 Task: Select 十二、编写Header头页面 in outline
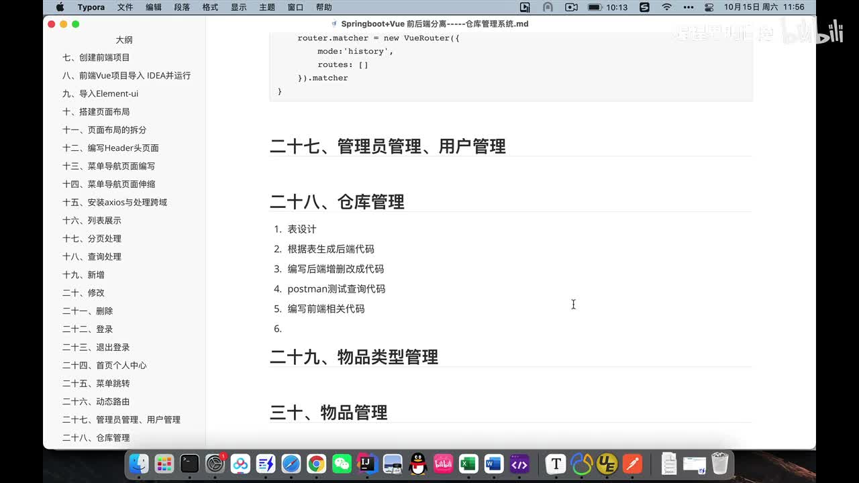[x=111, y=148]
